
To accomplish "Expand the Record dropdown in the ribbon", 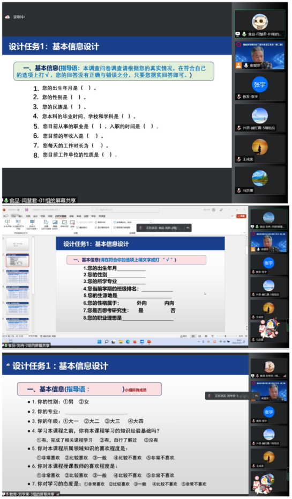I will pos(72,224).
